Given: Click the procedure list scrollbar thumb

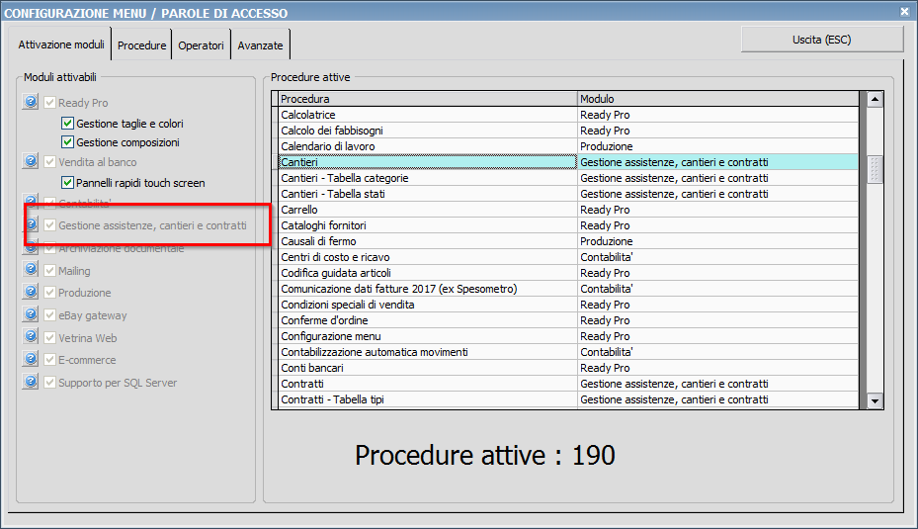Looking at the screenshot, I should click(x=875, y=169).
